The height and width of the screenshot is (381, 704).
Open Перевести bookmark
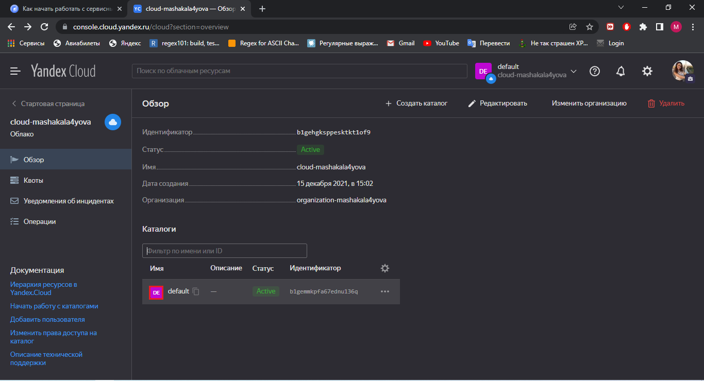tap(489, 43)
